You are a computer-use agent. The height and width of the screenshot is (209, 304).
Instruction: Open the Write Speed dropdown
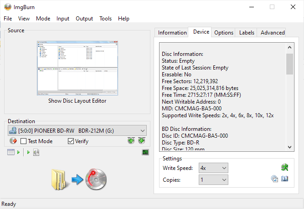tap(213, 168)
